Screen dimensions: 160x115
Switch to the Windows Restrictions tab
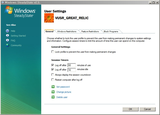pos(67,31)
